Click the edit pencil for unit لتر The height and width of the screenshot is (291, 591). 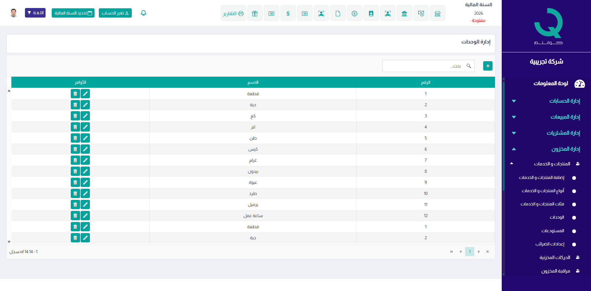(85, 127)
